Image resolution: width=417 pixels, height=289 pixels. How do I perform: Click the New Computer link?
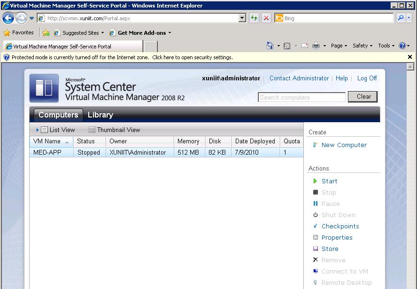coord(344,145)
